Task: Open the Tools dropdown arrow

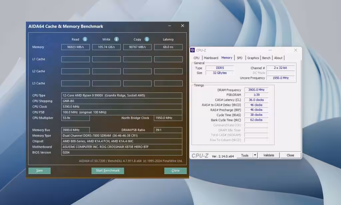Action: click(x=254, y=155)
